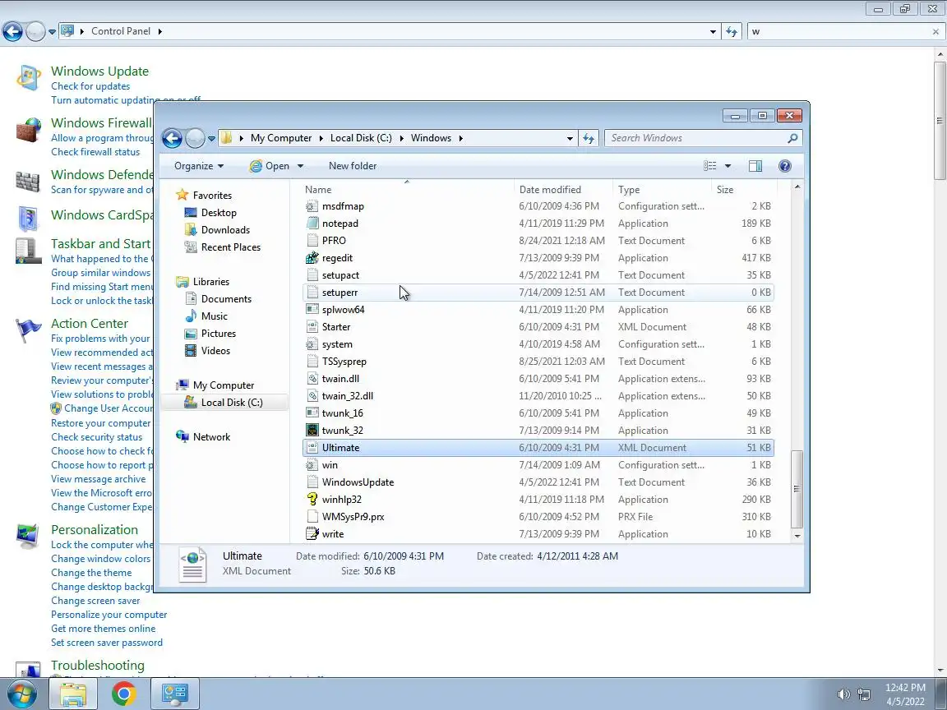Click the regedit application icon

click(x=312, y=258)
